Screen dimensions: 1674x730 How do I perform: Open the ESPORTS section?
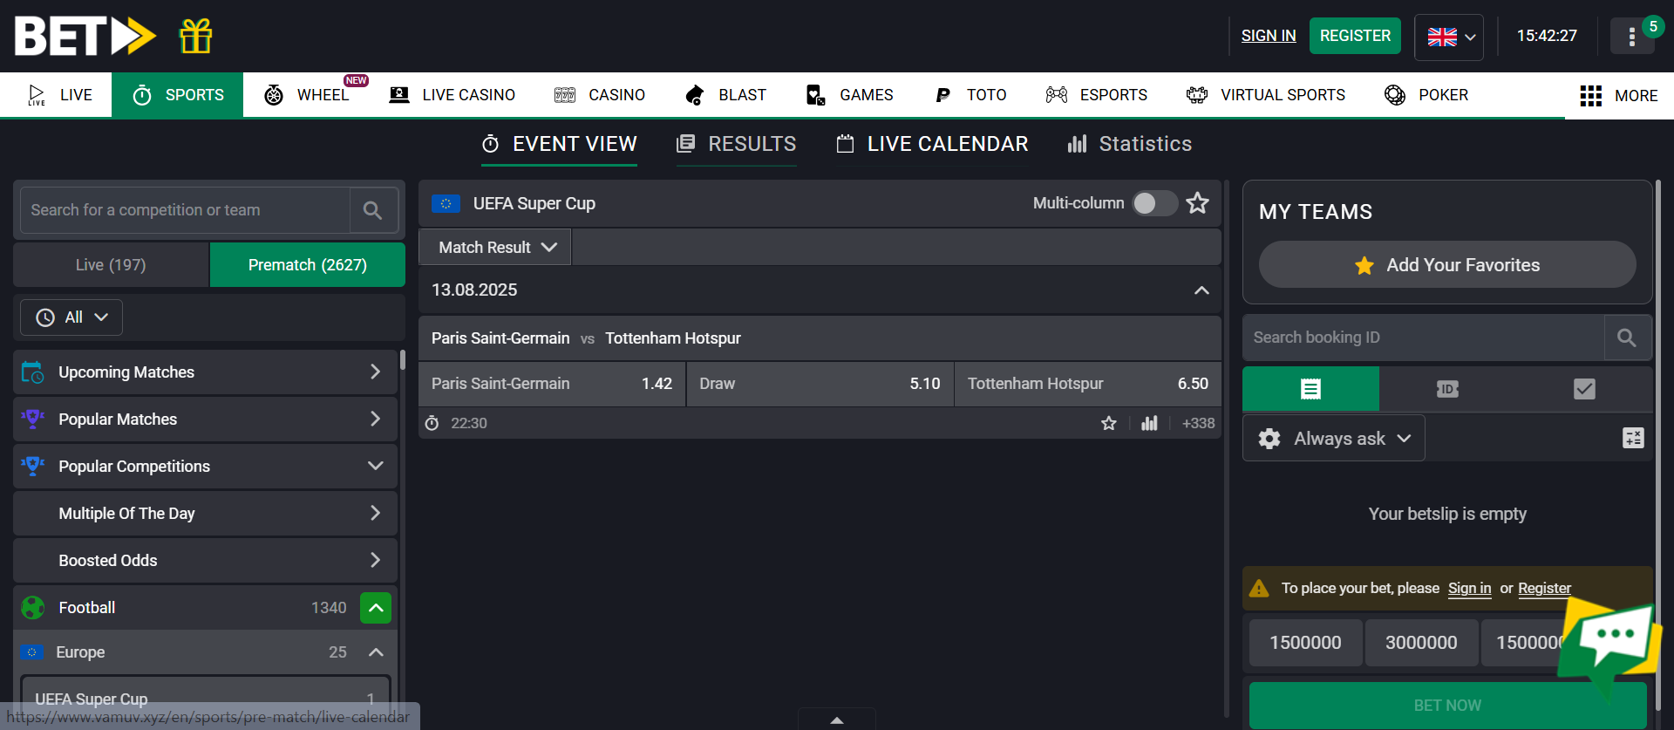coord(1097,95)
